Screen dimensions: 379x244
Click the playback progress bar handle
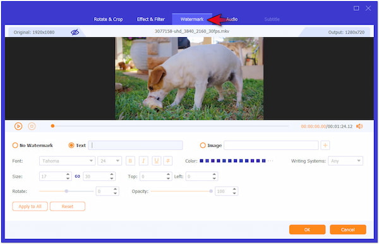pyautogui.click(x=52, y=126)
